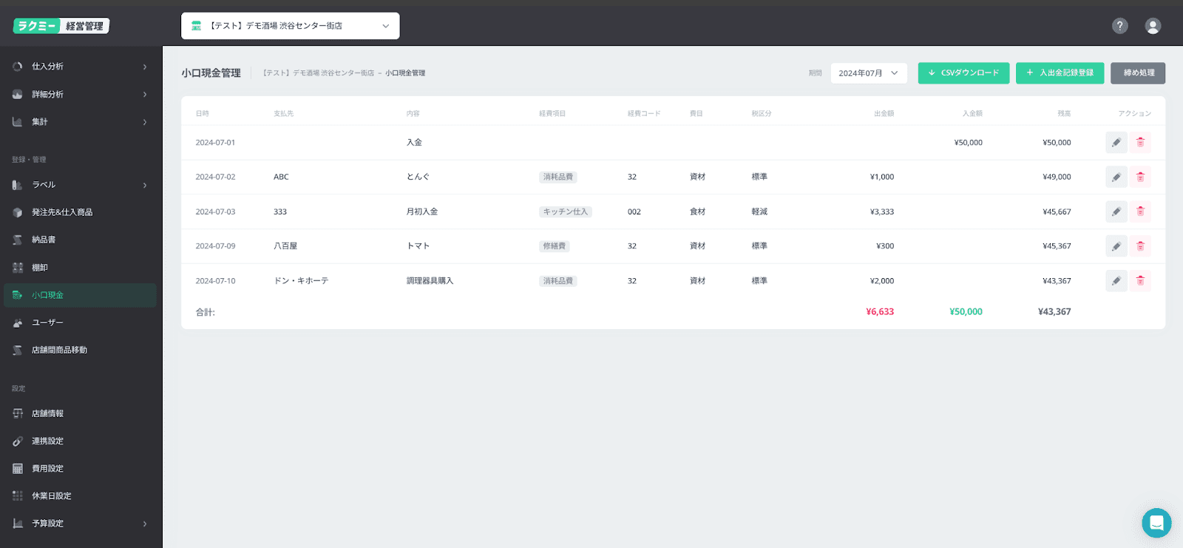Click the breadcrumb link 【テスト】デモ酒場 渋谷センター街店
Viewport: 1183px width, 548px height.
(x=319, y=73)
